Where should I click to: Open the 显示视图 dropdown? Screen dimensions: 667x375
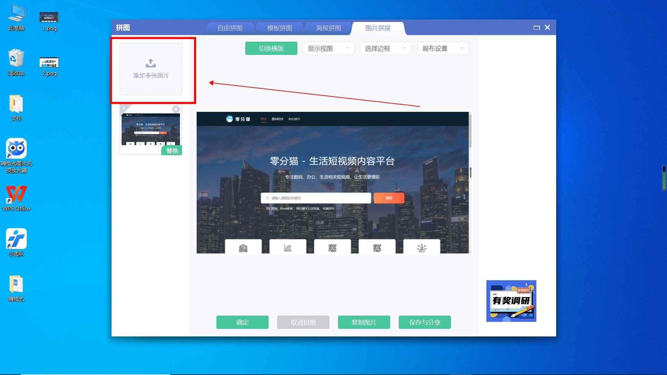coord(328,48)
